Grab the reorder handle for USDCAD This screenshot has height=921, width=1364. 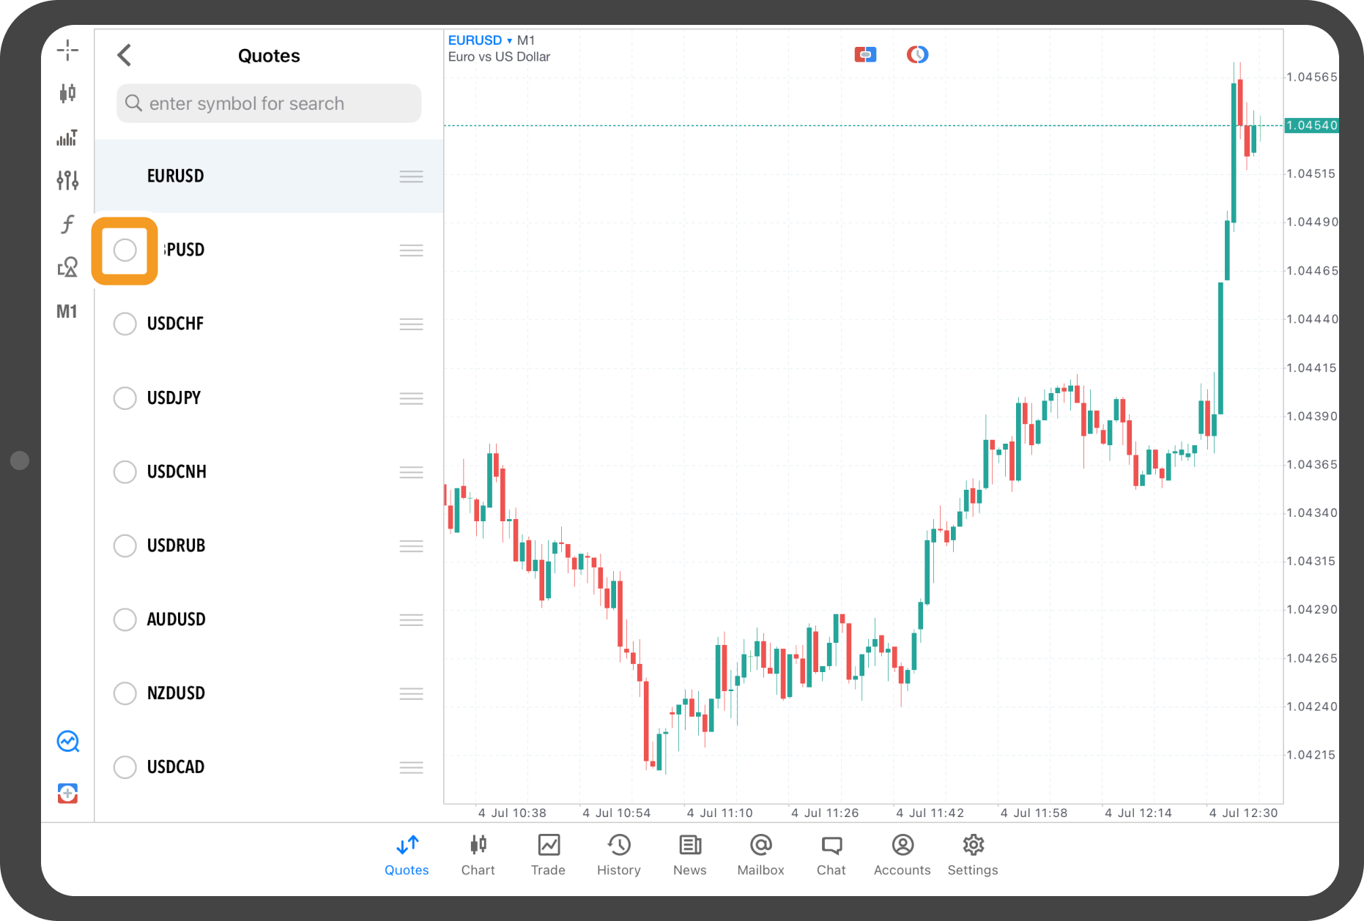(x=411, y=767)
